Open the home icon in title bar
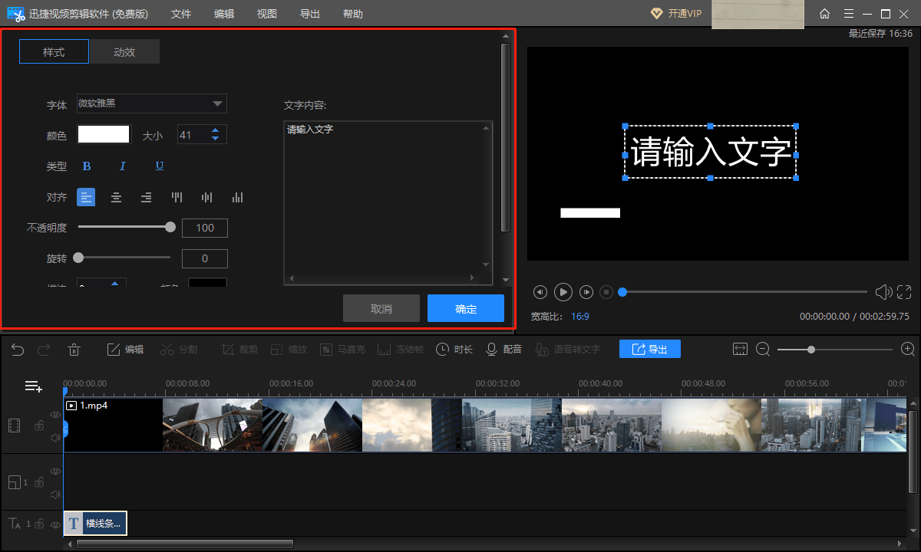This screenshot has height=552, width=921. (824, 14)
